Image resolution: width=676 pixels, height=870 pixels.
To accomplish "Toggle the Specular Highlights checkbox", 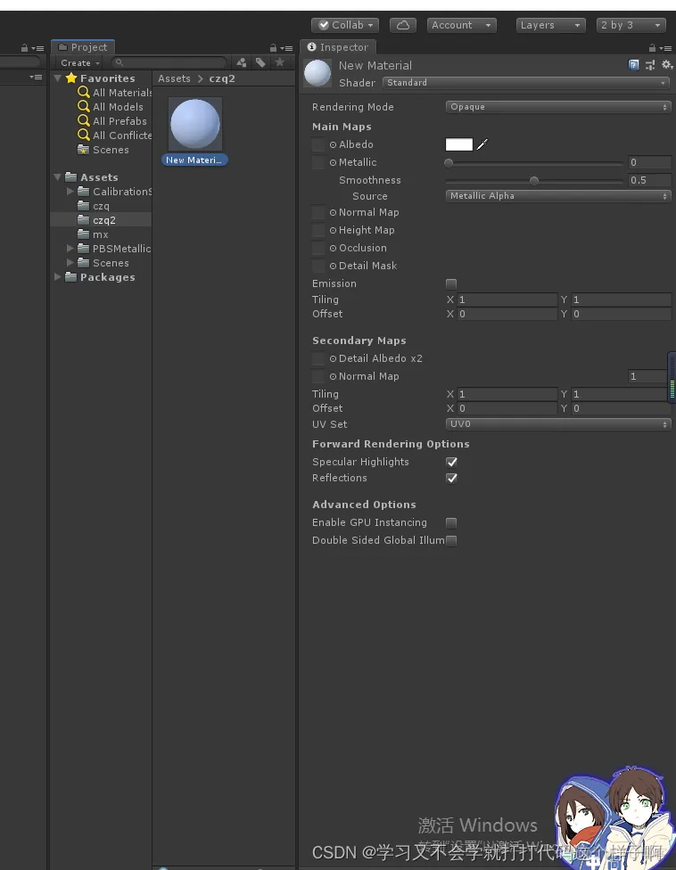I will (x=452, y=462).
